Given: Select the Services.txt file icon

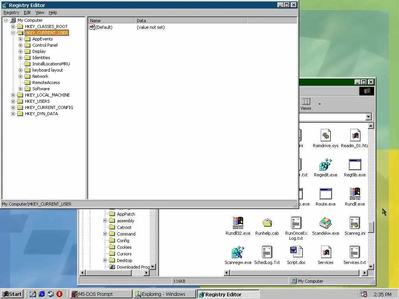Looking at the screenshot, I should (x=355, y=252).
